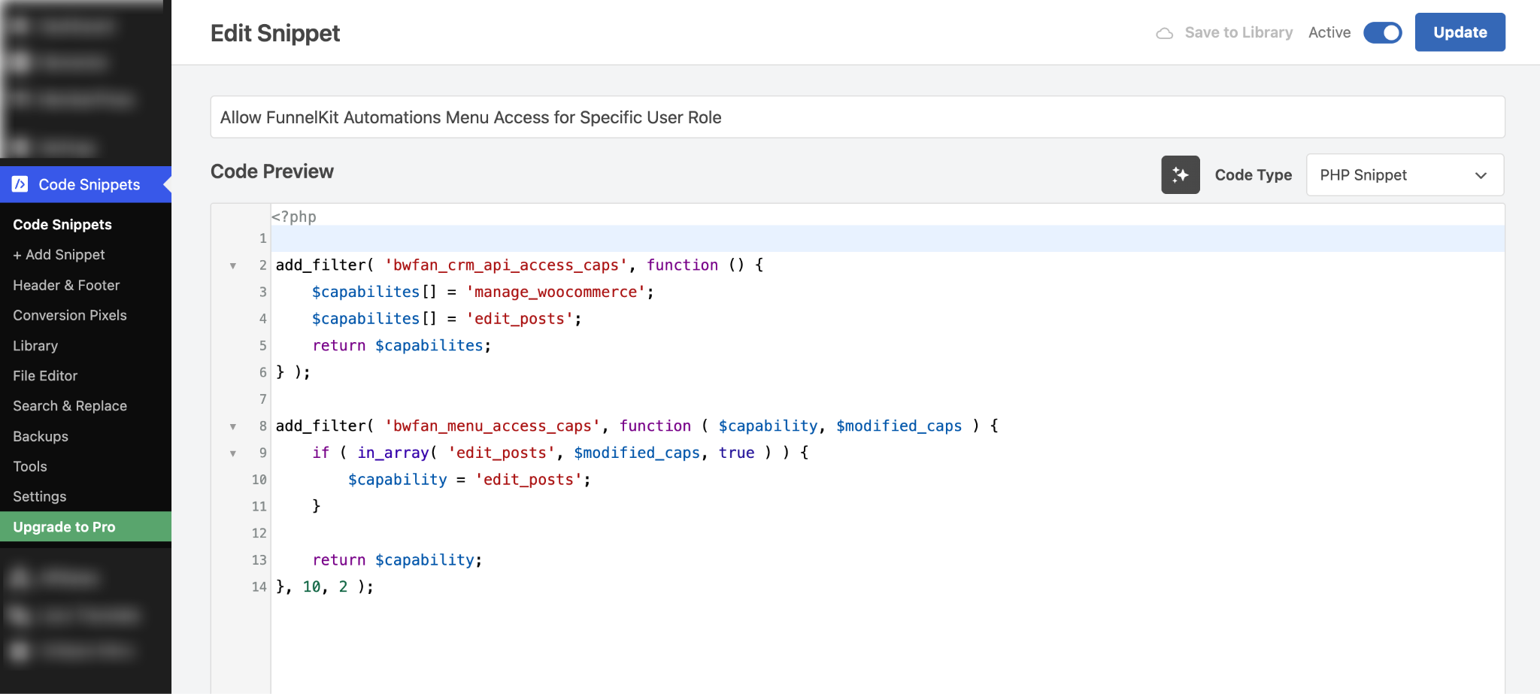Go to Header & Footer page
This screenshot has width=1540, height=694.
[x=66, y=285]
